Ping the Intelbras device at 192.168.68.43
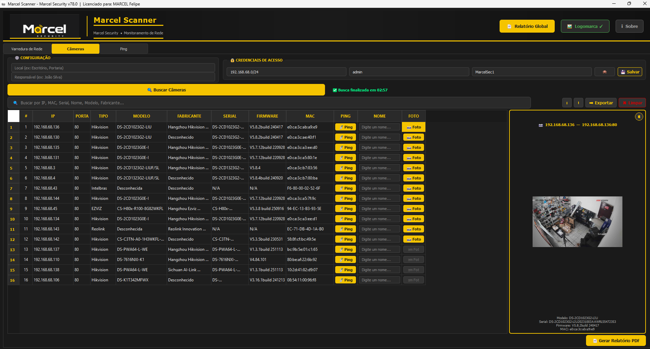 (345, 188)
